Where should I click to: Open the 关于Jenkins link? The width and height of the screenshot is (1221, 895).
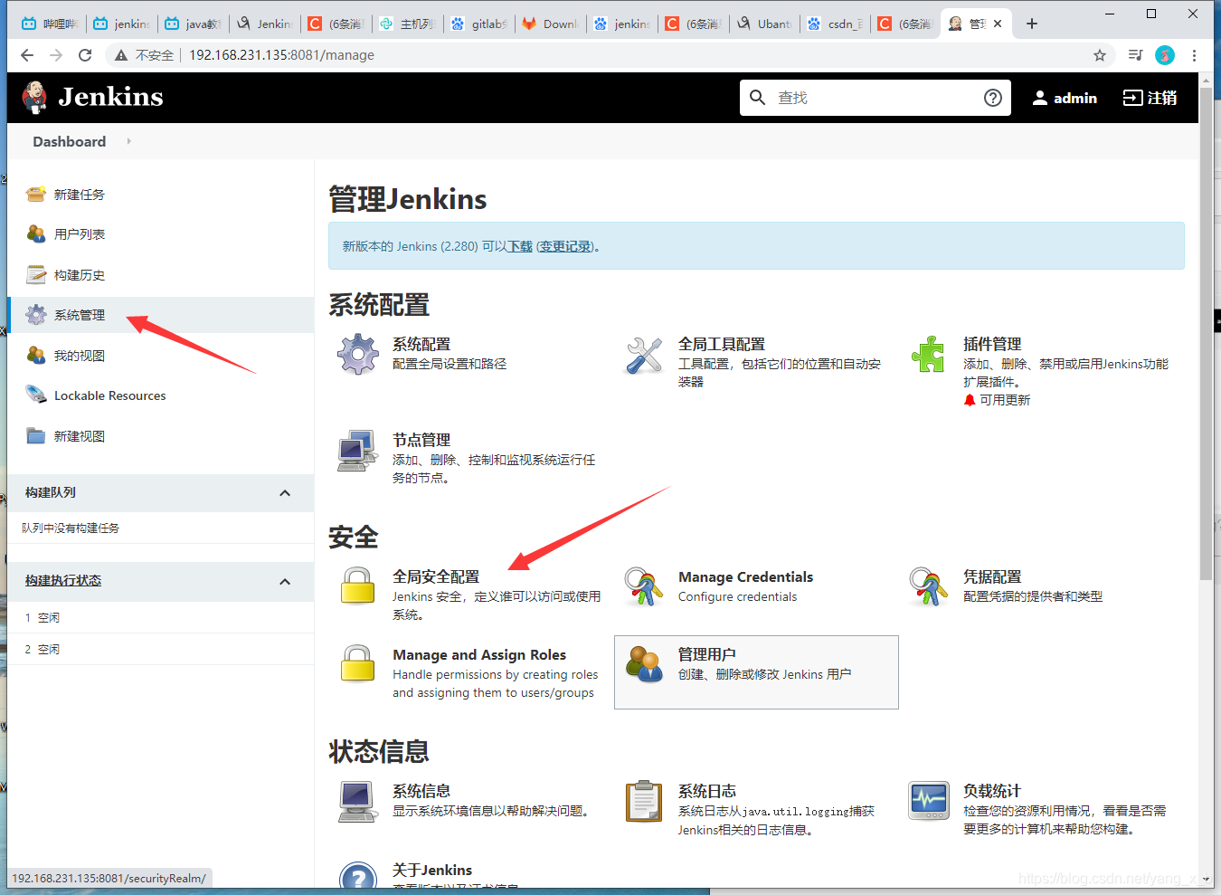(x=432, y=870)
